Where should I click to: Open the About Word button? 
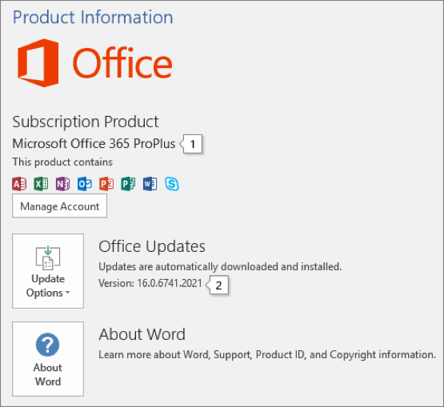click(48, 359)
